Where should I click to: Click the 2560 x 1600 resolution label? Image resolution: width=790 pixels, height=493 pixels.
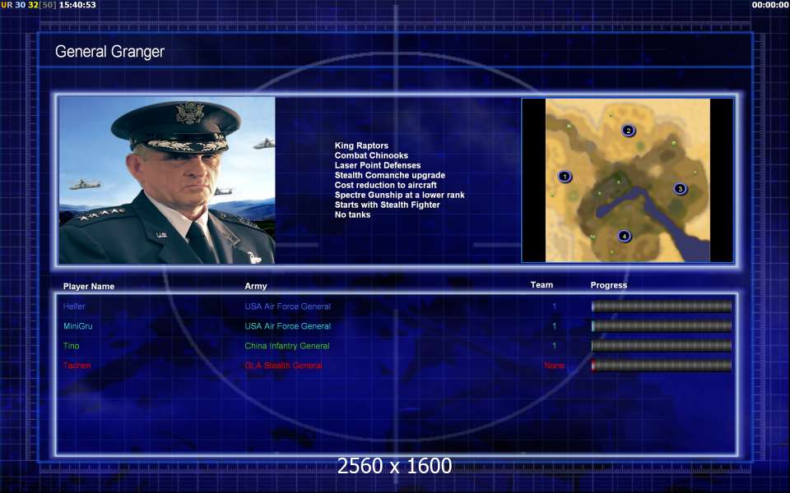[x=394, y=466]
